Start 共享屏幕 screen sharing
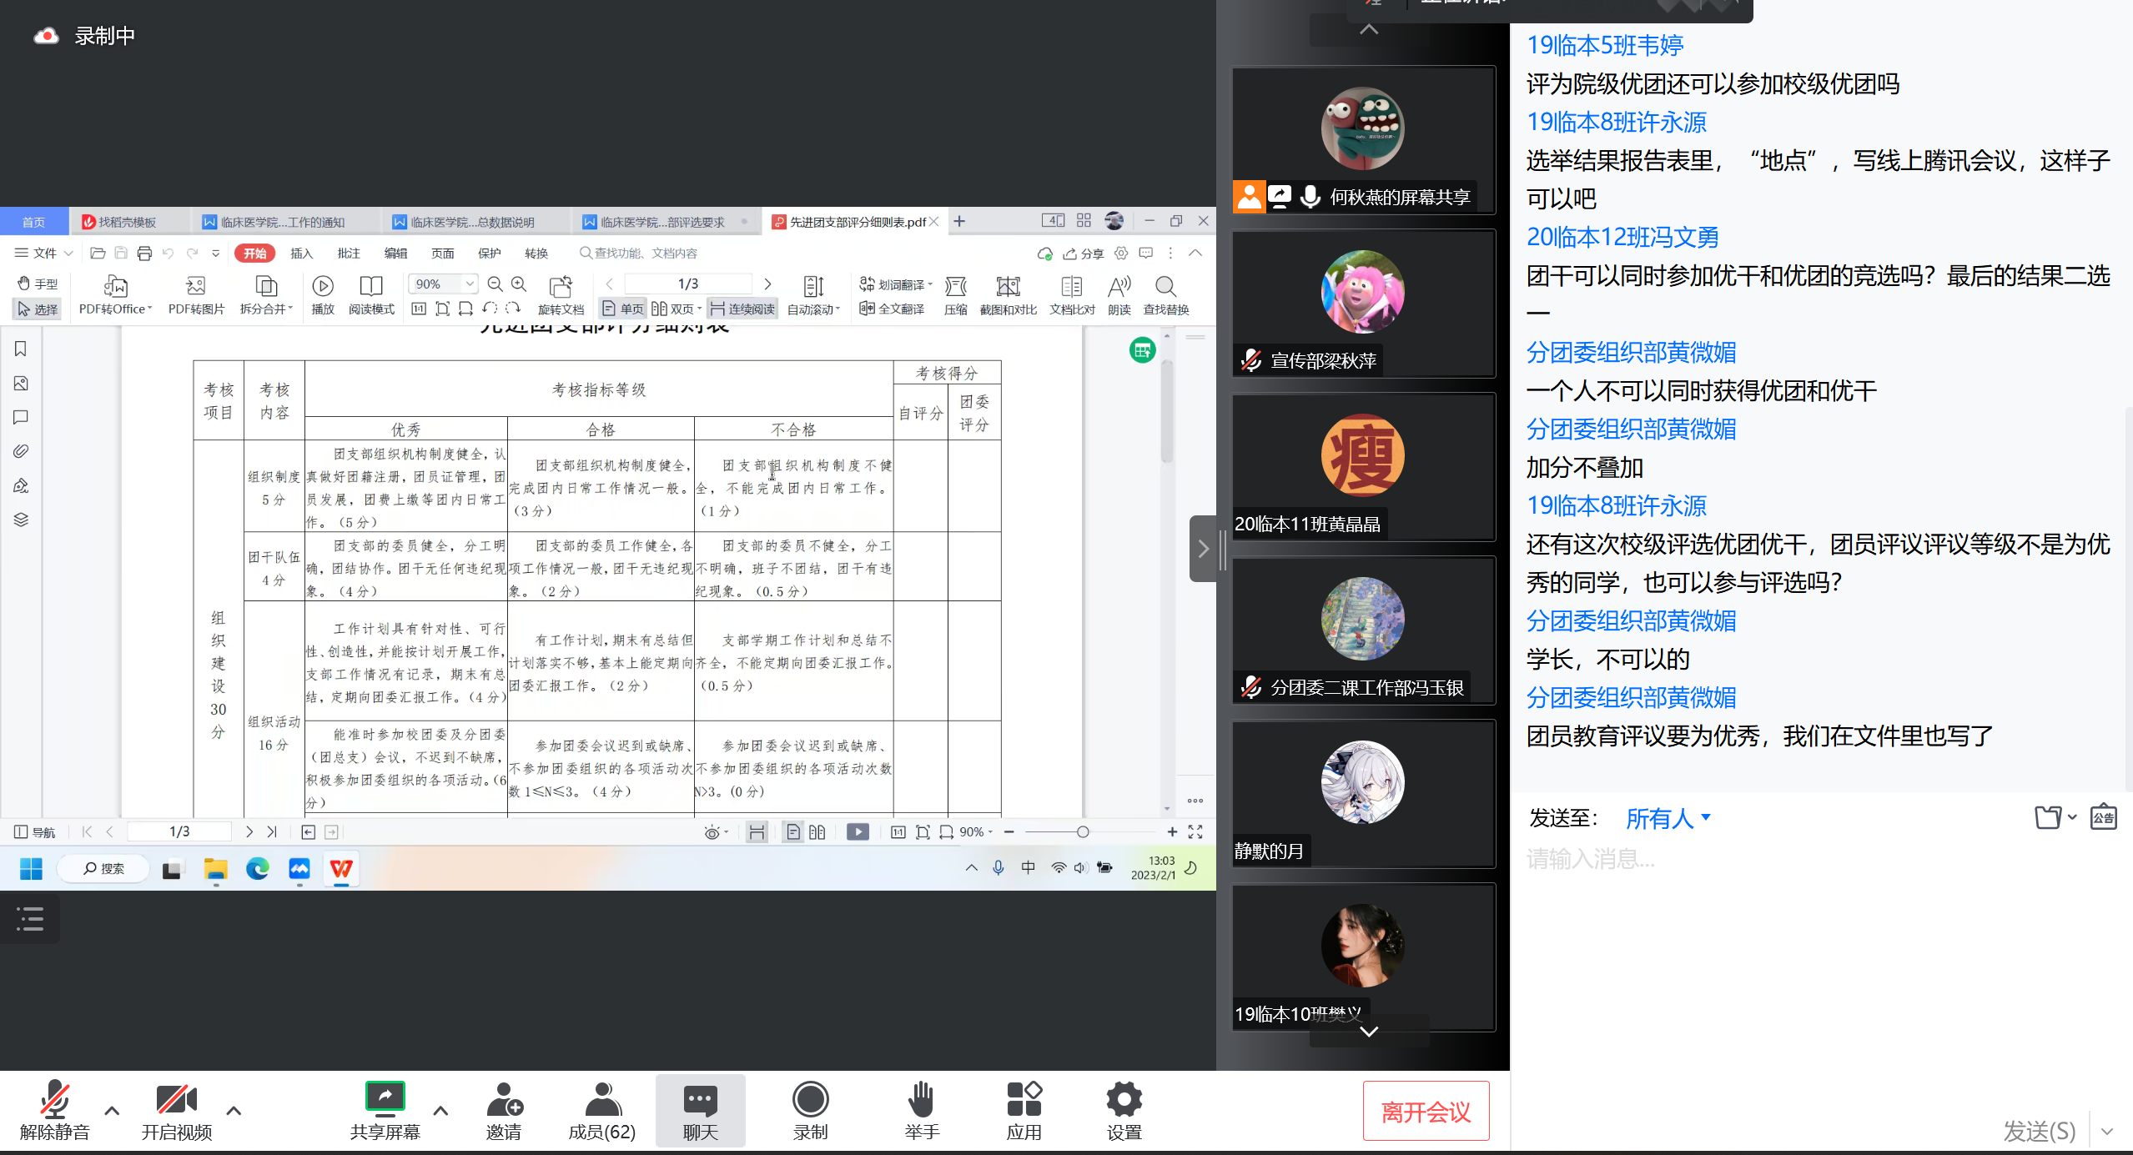 pyautogui.click(x=385, y=1110)
